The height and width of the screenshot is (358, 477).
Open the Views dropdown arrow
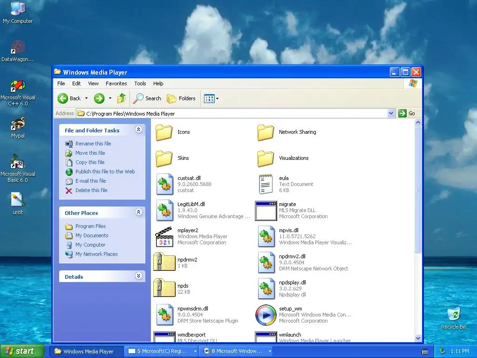pyautogui.click(x=217, y=99)
